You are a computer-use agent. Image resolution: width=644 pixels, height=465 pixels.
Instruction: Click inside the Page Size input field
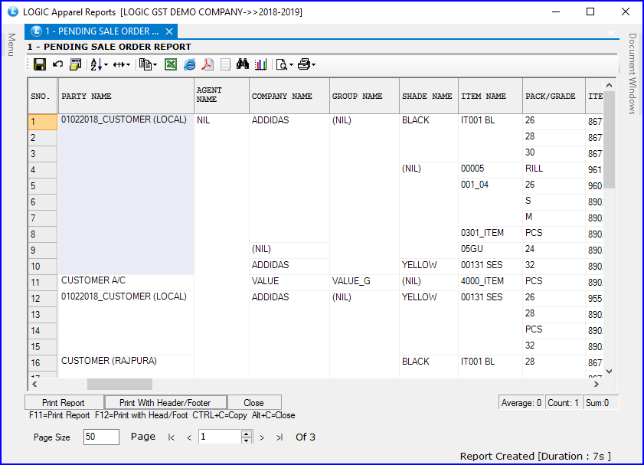(100, 437)
